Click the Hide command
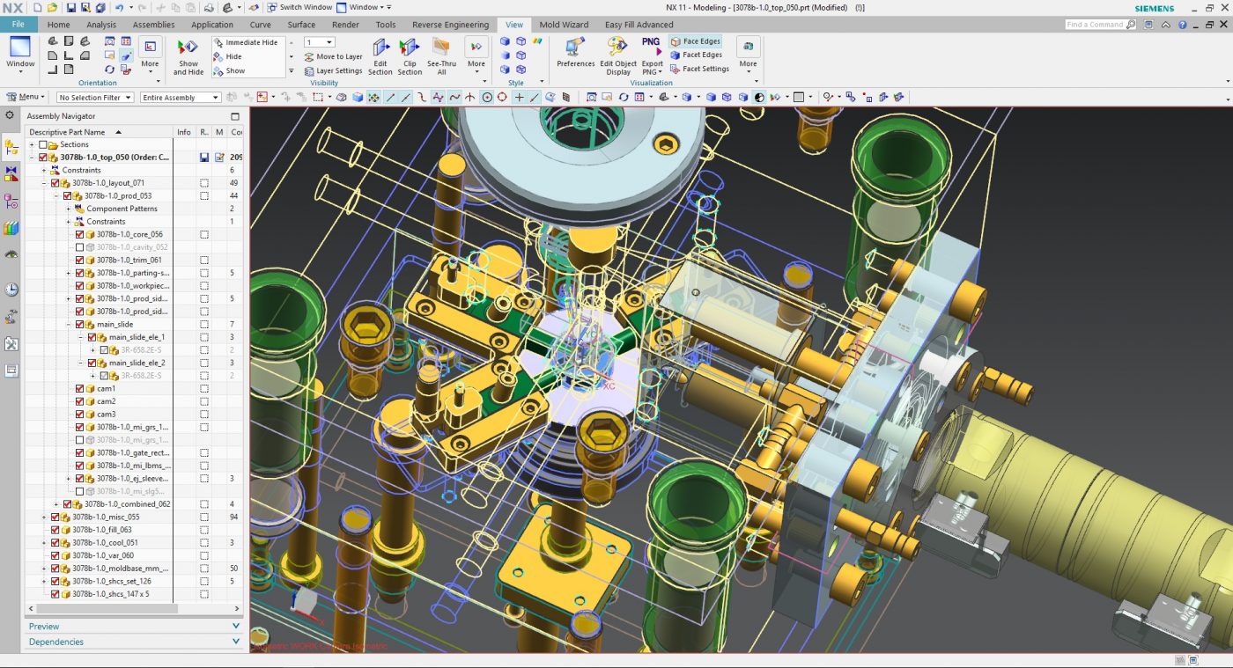 click(x=227, y=56)
